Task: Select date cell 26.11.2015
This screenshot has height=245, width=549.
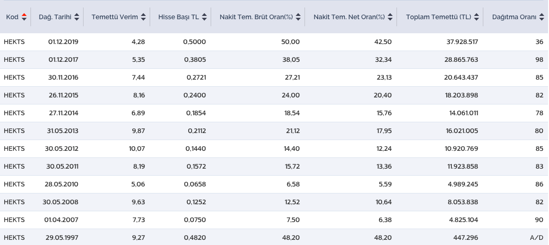Action: tap(64, 96)
